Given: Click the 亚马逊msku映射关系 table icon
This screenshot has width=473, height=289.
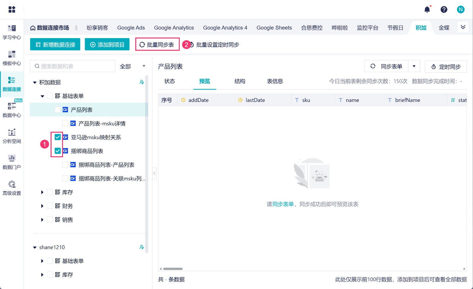Looking at the screenshot, I should point(65,137).
